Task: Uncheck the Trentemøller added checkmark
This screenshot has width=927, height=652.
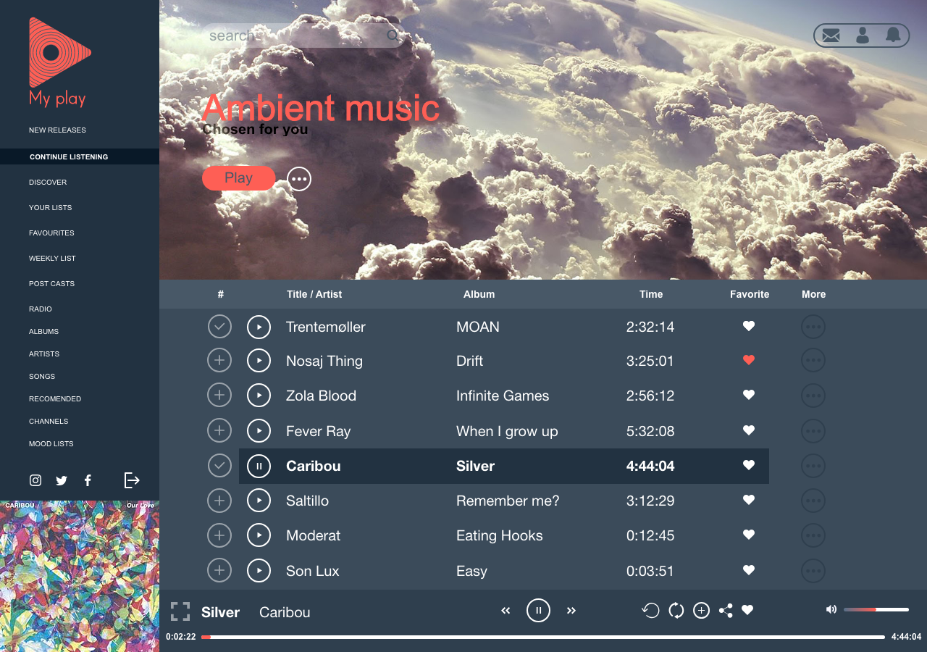Action: [x=219, y=326]
